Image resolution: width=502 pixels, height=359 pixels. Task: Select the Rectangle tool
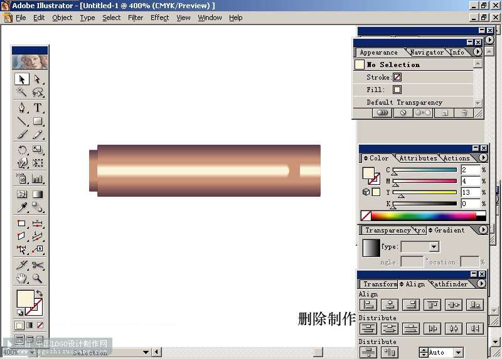[38, 121]
